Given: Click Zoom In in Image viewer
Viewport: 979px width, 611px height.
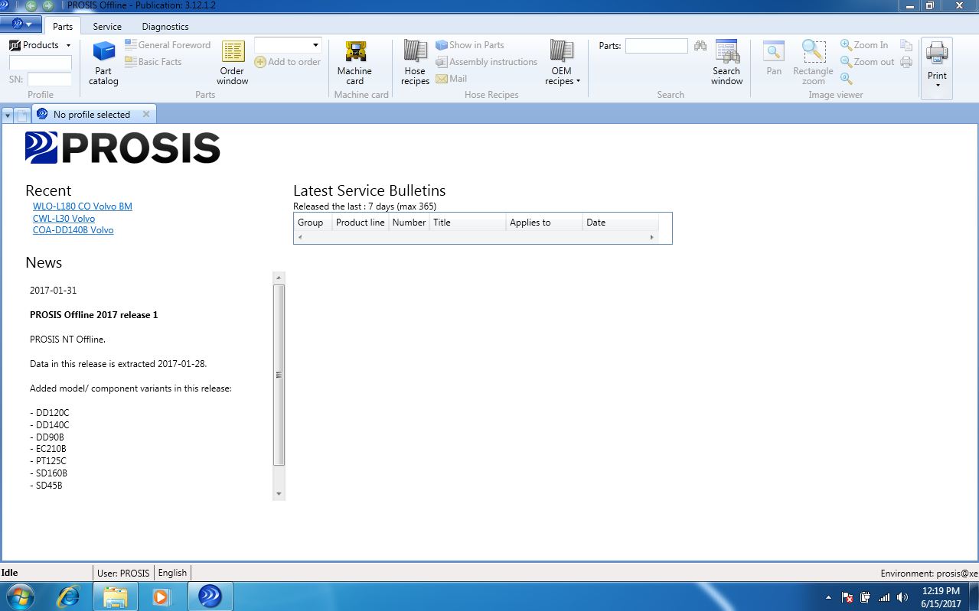Looking at the screenshot, I should 864,45.
